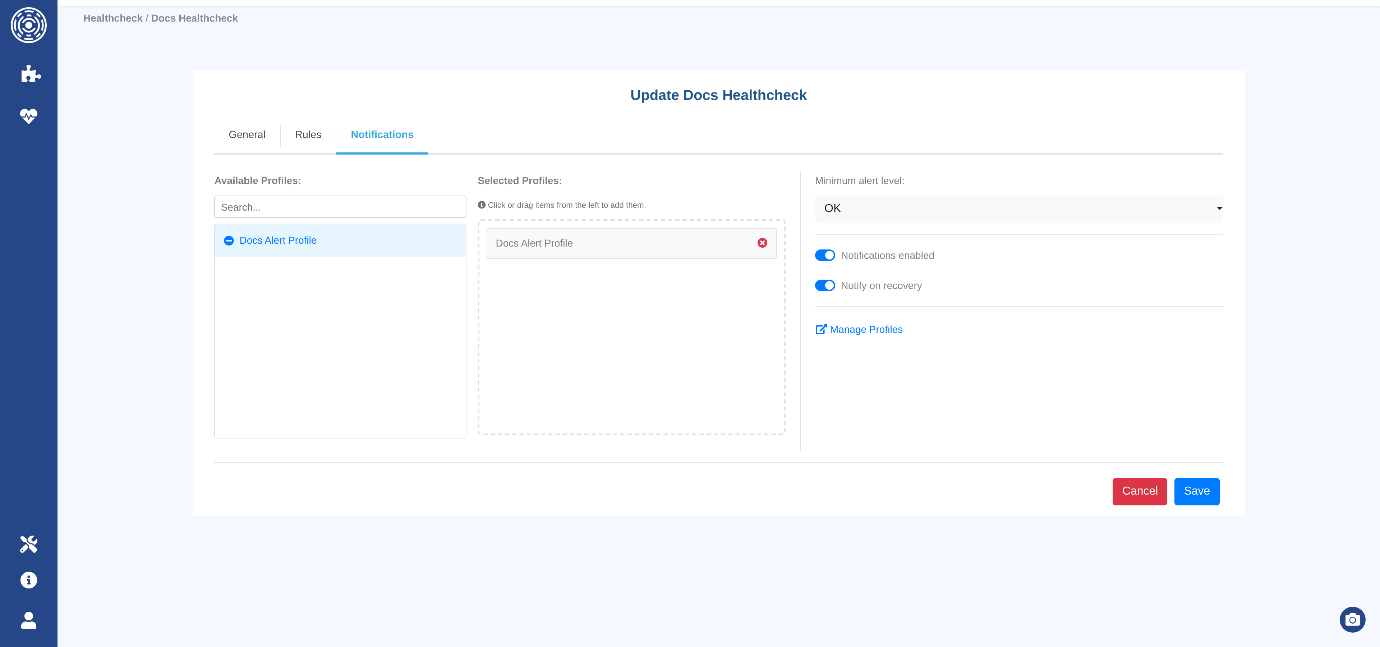Click the Cancel button
Image resolution: width=1380 pixels, height=647 pixels.
click(x=1140, y=491)
